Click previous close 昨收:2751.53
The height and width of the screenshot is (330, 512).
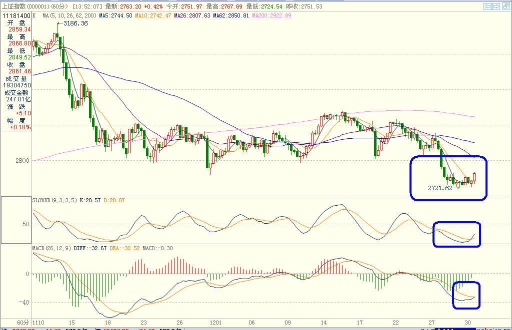tap(304, 6)
